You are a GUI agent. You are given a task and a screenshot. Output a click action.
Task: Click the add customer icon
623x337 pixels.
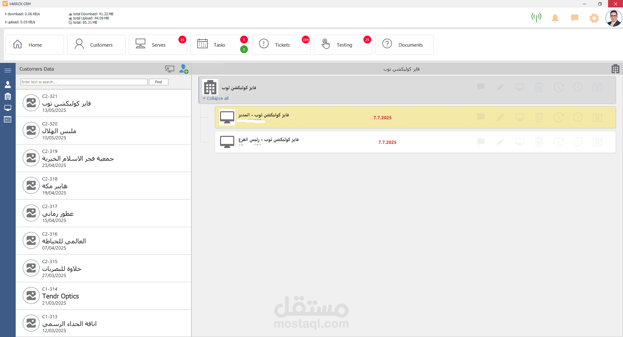click(x=184, y=69)
